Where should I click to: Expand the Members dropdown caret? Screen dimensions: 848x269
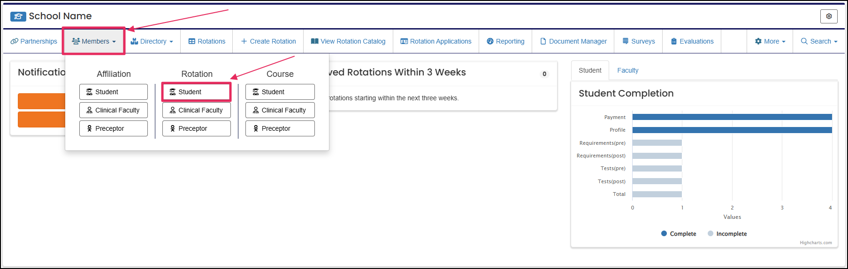[x=114, y=42]
